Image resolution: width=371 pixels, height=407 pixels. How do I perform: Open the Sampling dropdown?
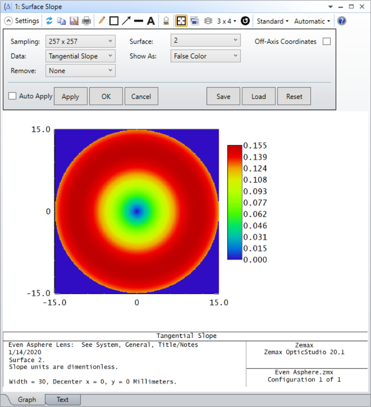[x=80, y=41]
